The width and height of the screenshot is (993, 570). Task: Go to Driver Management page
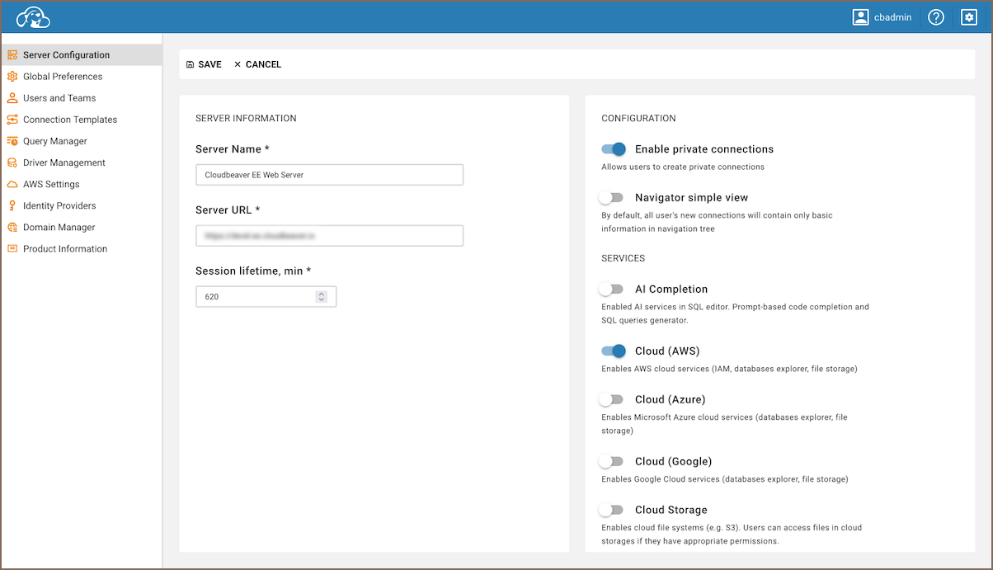click(x=64, y=163)
